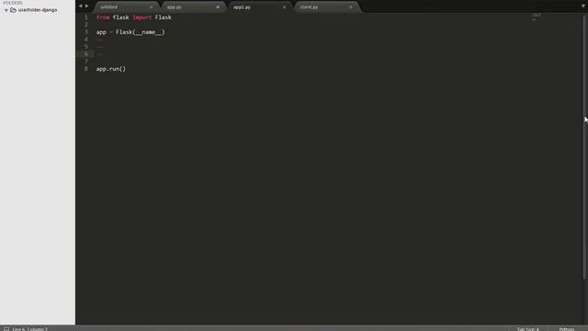The width and height of the screenshot is (588, 331).
Task: Close the untitled tab
Action: (x=151, y=7)
